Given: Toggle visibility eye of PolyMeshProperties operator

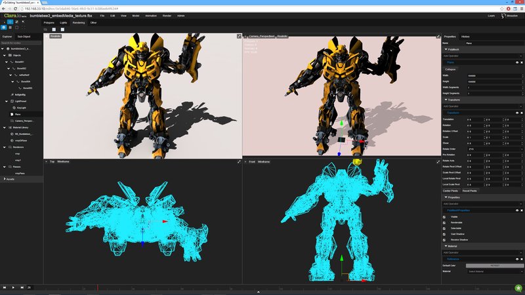Looking at the screenshot, I should (x=517, y=210).
